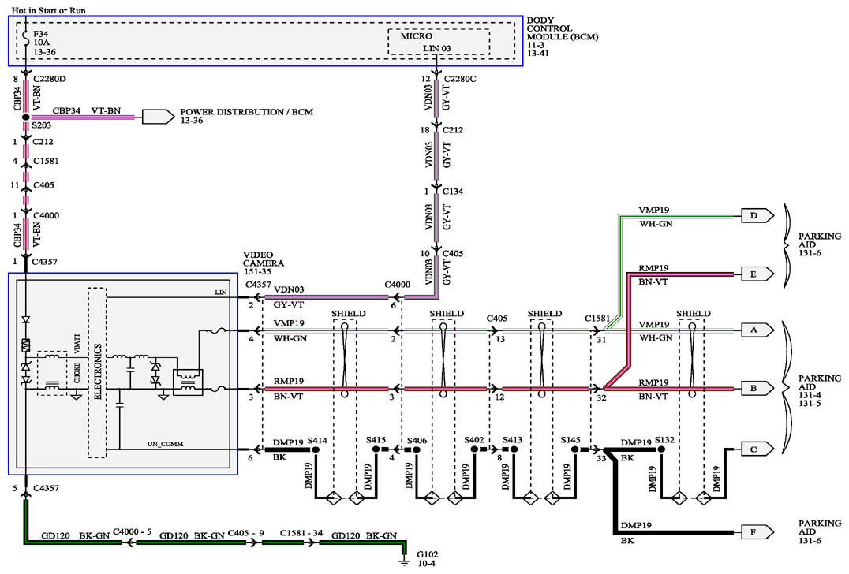Click the C134 connector label
The width and height of the screenshot is (849, 574).
(453, 192)
